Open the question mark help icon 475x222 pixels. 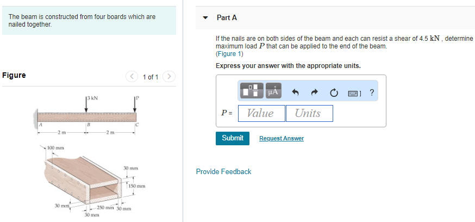372,92
